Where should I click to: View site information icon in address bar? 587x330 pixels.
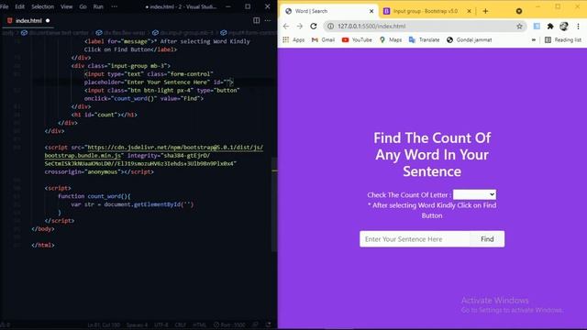point(330,27)
